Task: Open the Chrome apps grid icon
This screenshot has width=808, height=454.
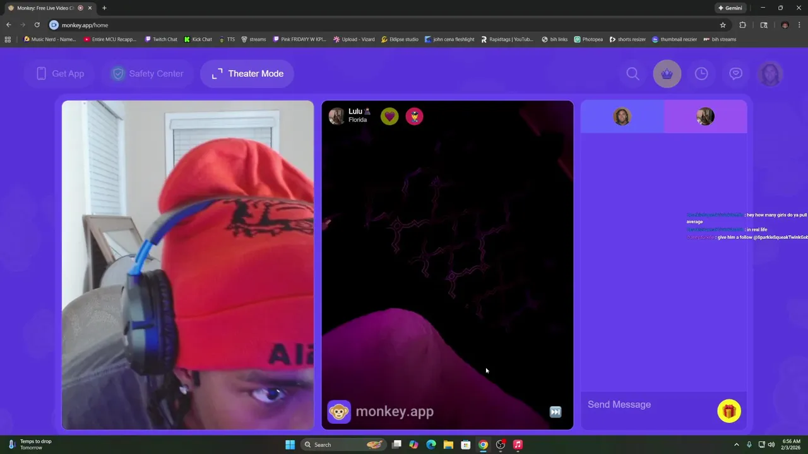Action: [8, 39]
